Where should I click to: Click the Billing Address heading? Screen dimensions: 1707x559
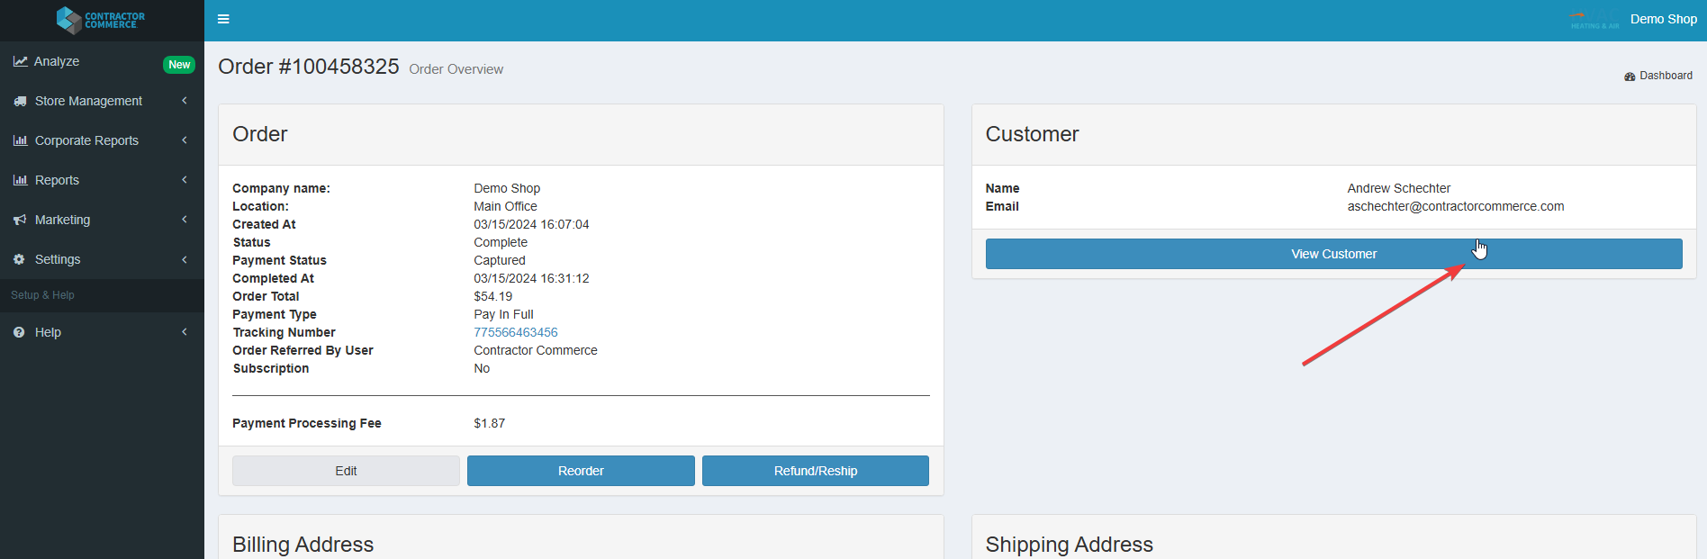303,545
